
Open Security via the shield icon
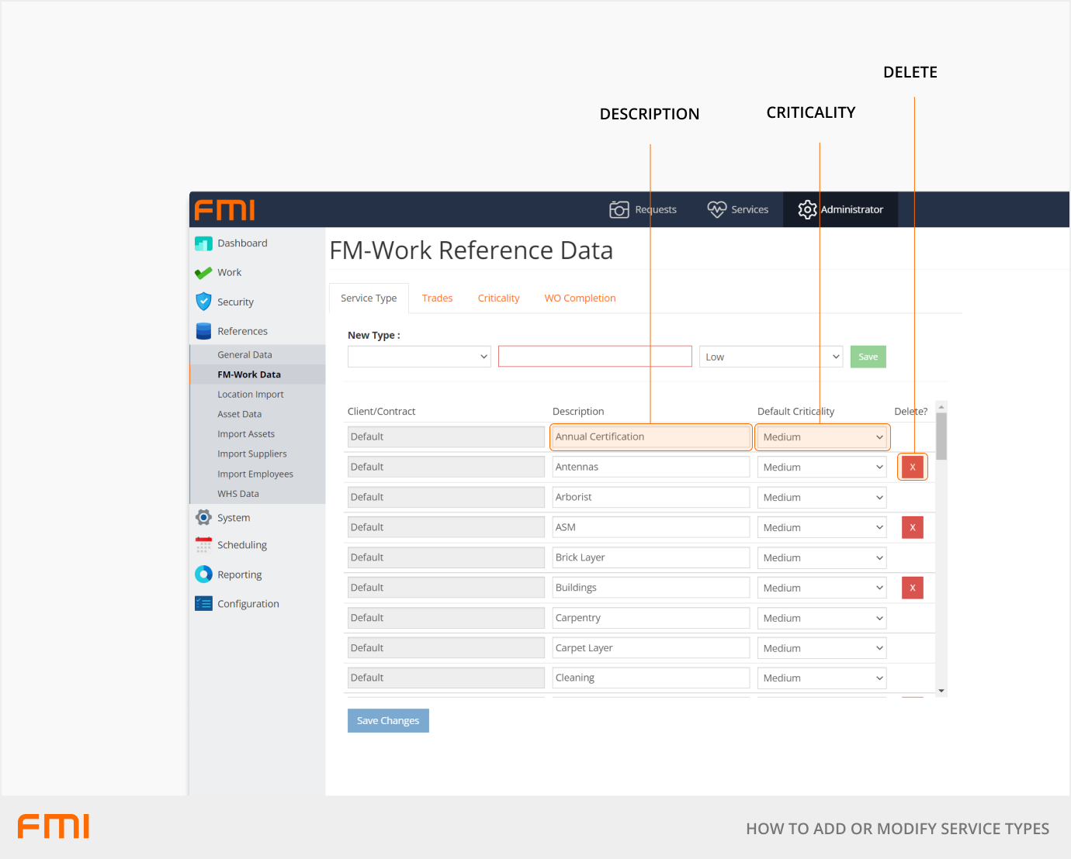point(203,302)
